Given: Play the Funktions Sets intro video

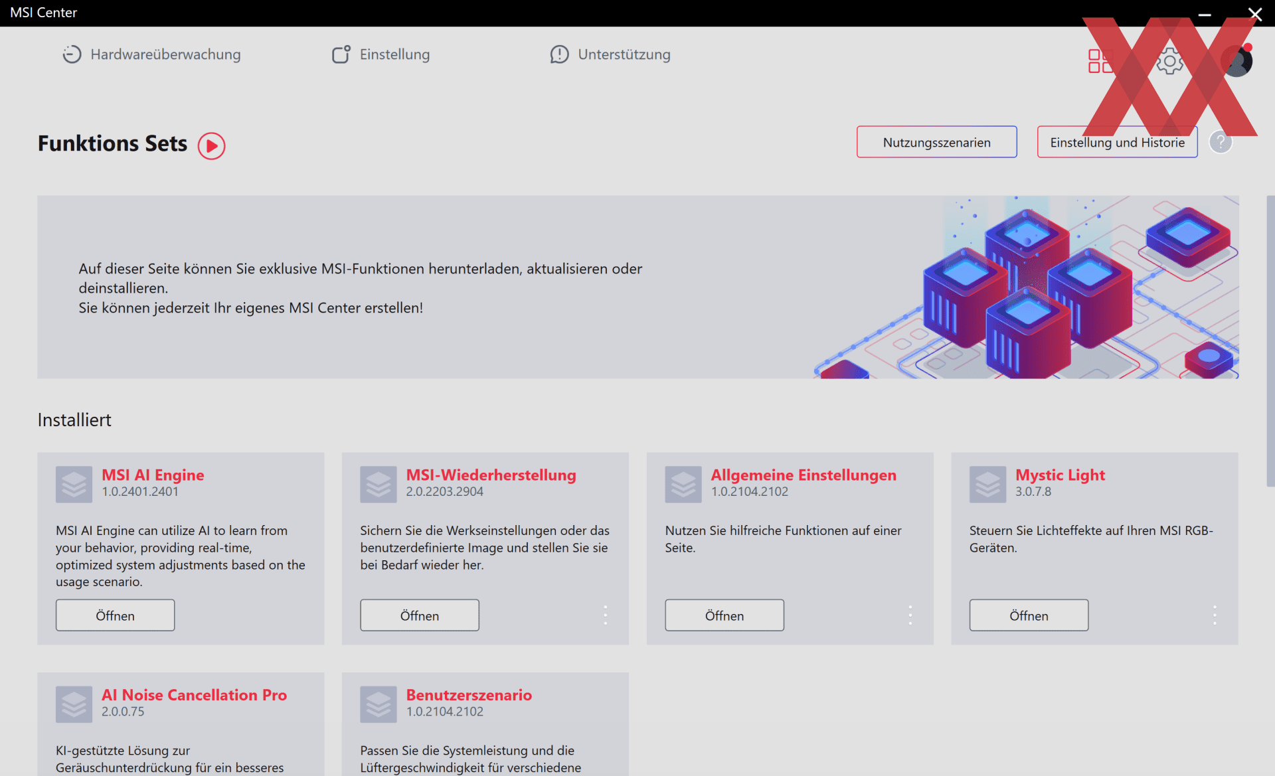Looking at the screenshot, I should (x=211, y=145).
